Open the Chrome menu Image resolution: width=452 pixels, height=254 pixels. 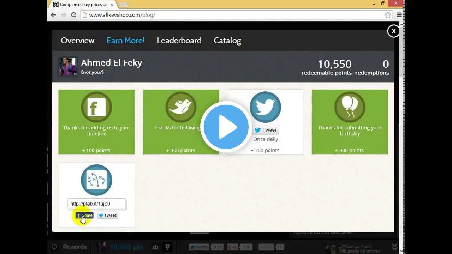point(399,15)
